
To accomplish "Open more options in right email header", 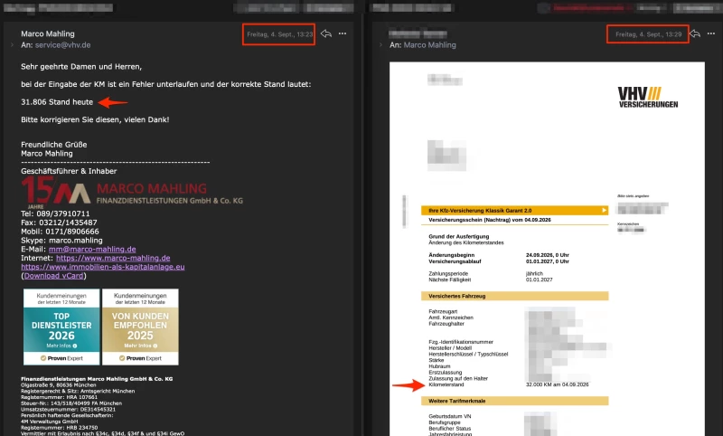I will [x=711, y=33].
